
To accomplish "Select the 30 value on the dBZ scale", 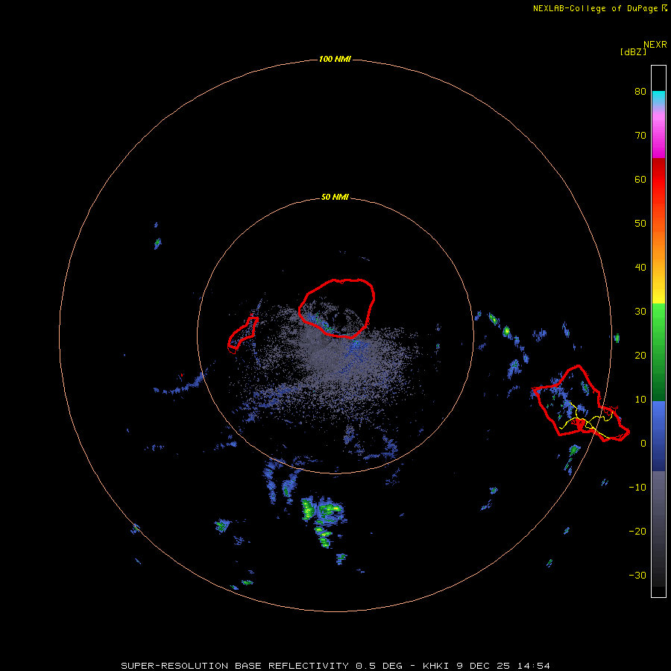I will click(640, 311).
